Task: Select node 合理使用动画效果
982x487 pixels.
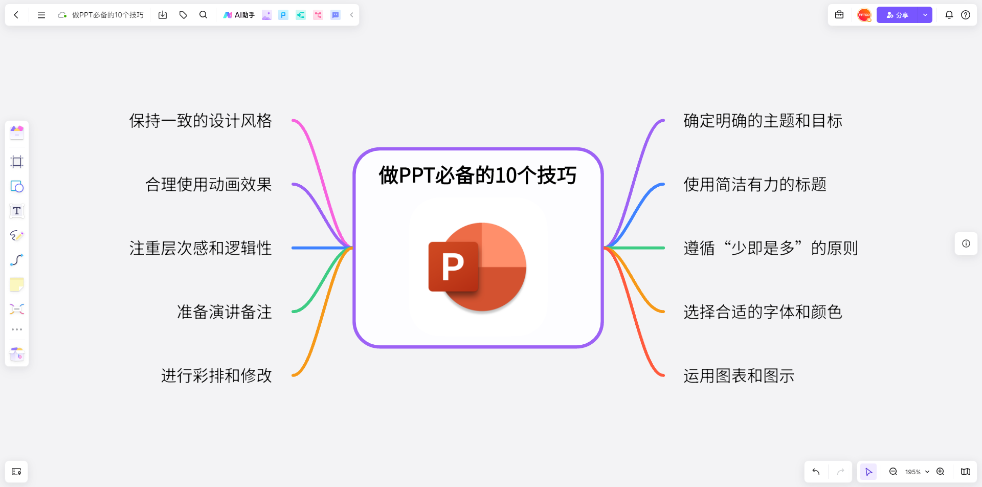Action: click(209, 184)
